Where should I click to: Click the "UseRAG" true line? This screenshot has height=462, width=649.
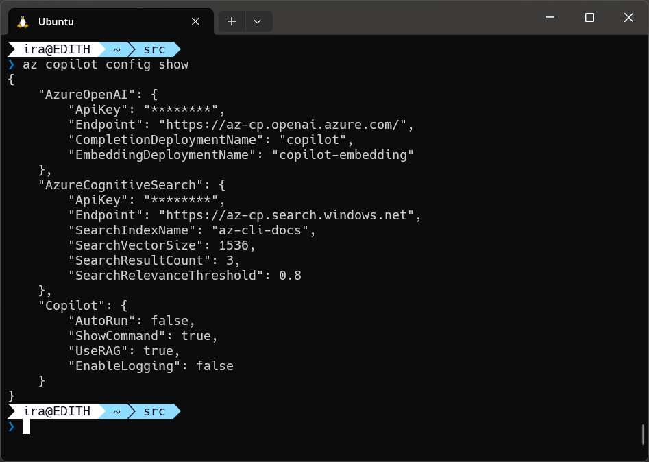coord(124,351)
